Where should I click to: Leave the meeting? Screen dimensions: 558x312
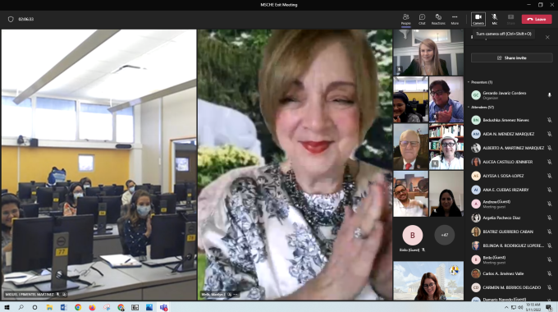537,19
